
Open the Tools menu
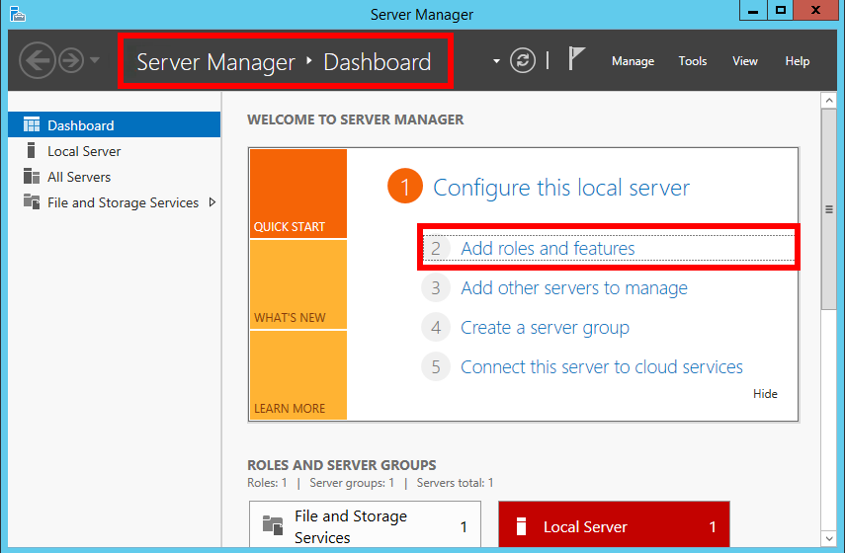coord(692,61)
